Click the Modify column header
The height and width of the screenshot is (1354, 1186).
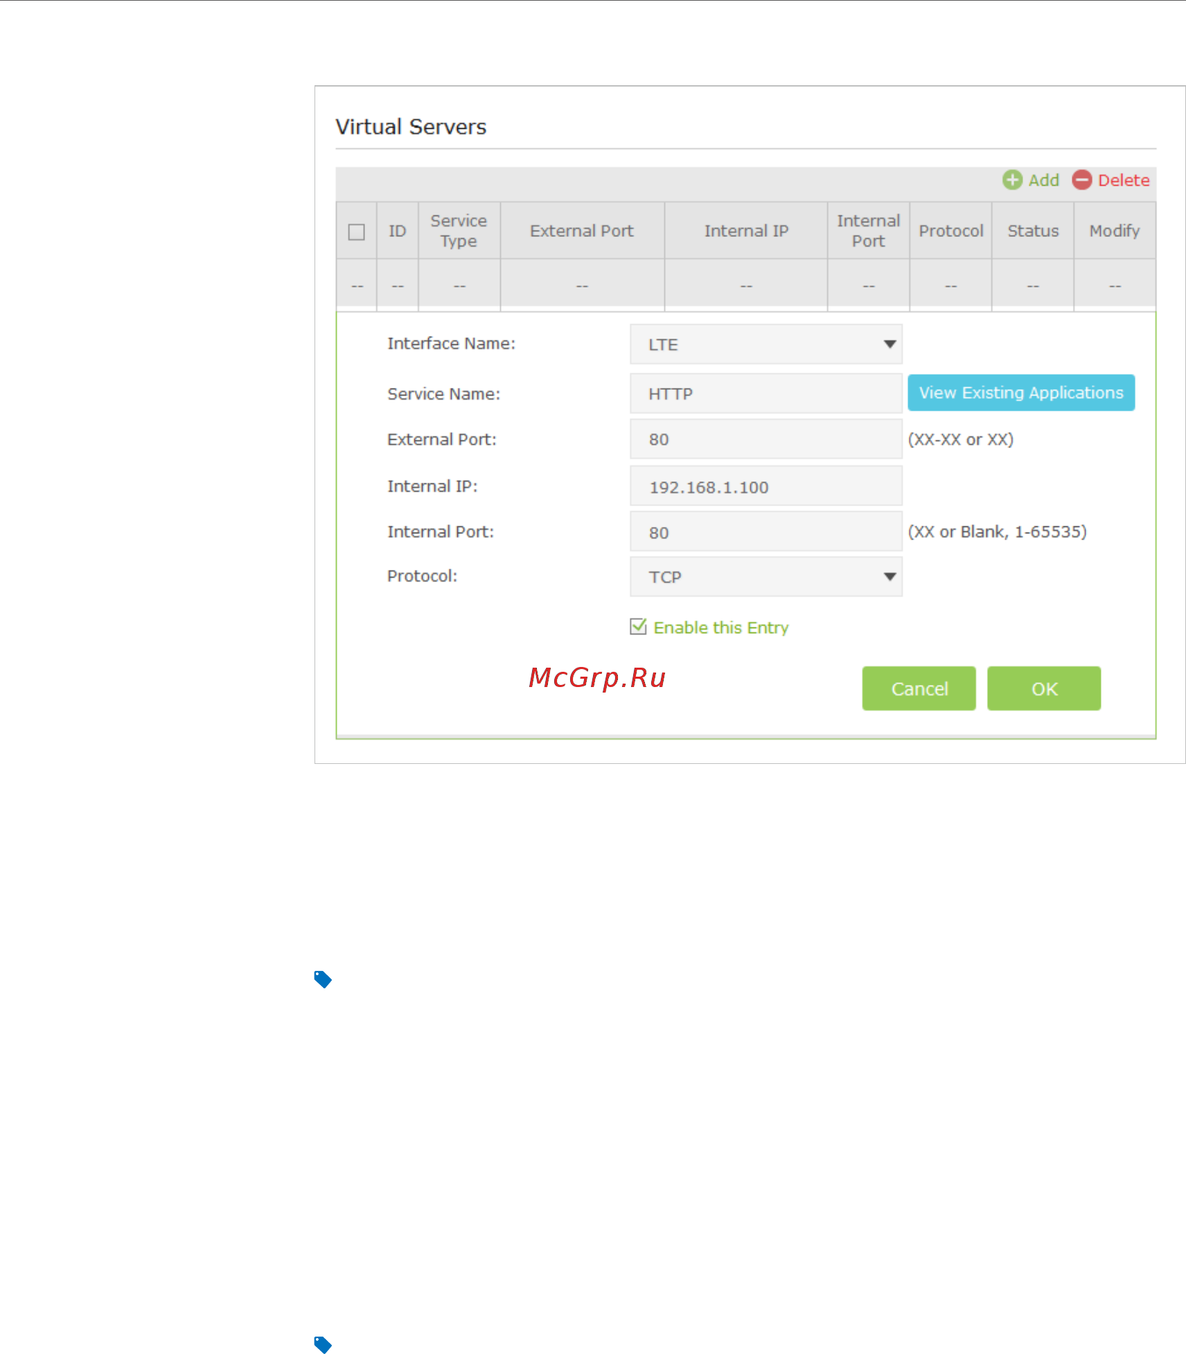pyautogui.click(x=1115, y=231)
